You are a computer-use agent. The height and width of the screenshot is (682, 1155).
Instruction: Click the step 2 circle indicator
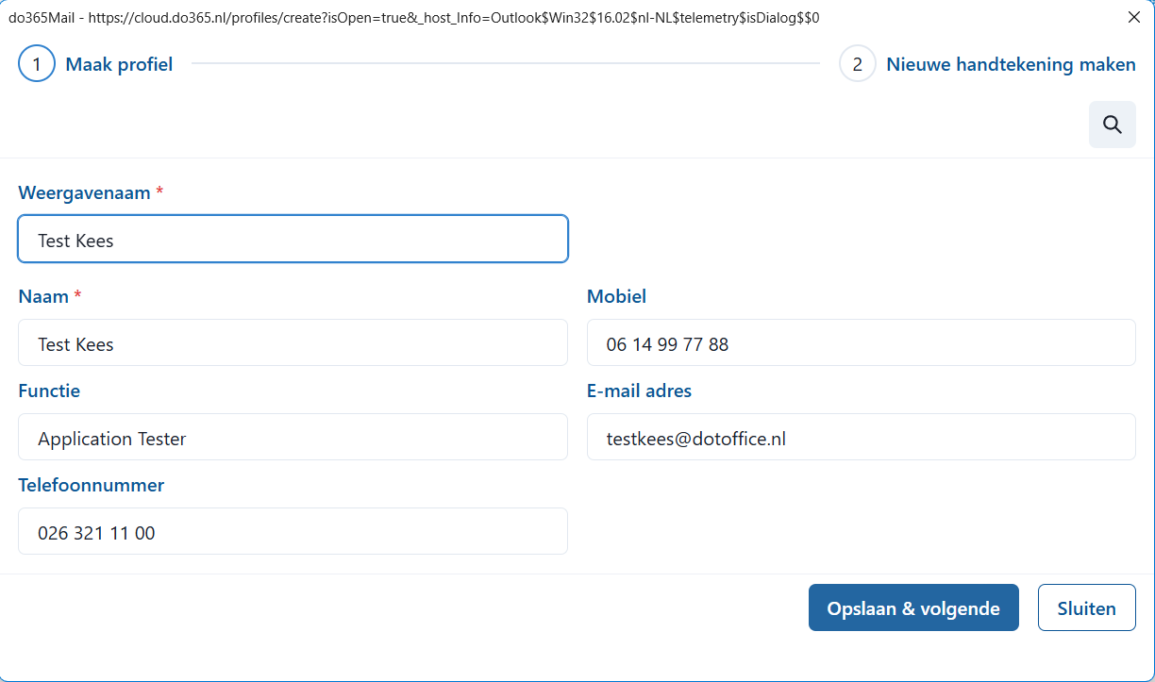pos(857,64)
